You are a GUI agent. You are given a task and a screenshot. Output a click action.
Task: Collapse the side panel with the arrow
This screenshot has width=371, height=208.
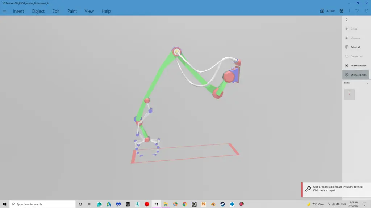347,20
